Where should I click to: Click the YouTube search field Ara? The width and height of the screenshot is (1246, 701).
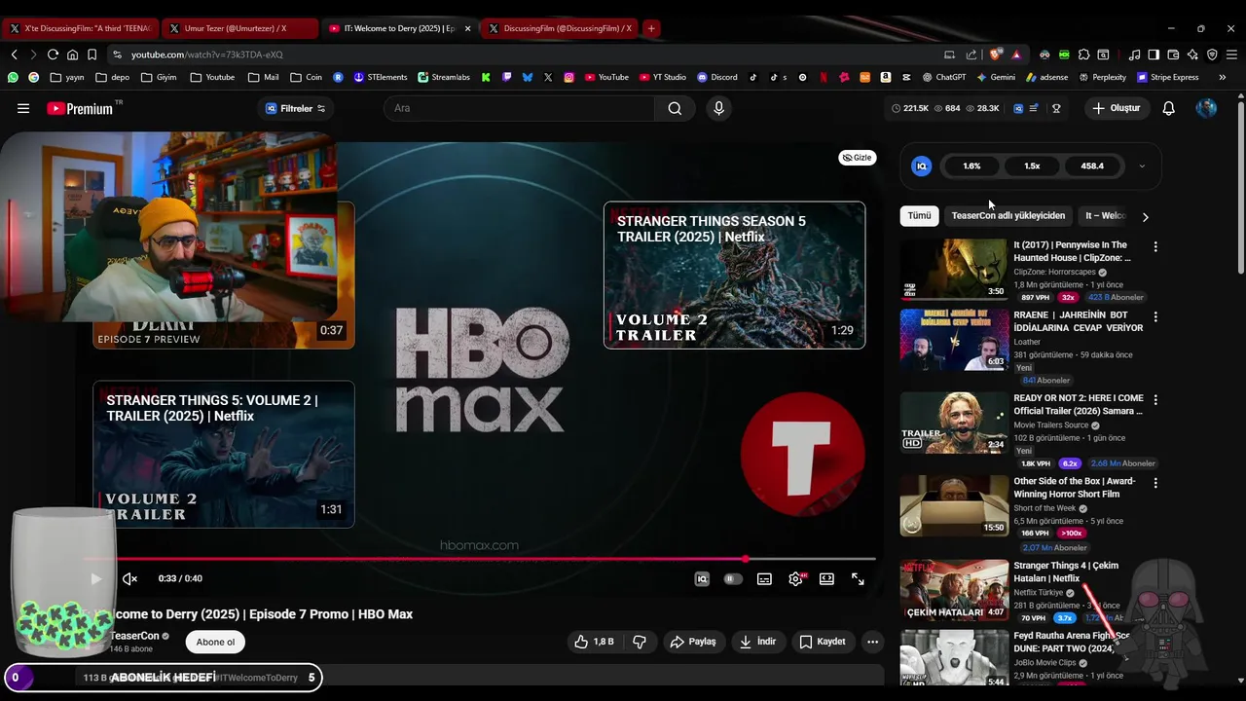(x=519, y=108)
